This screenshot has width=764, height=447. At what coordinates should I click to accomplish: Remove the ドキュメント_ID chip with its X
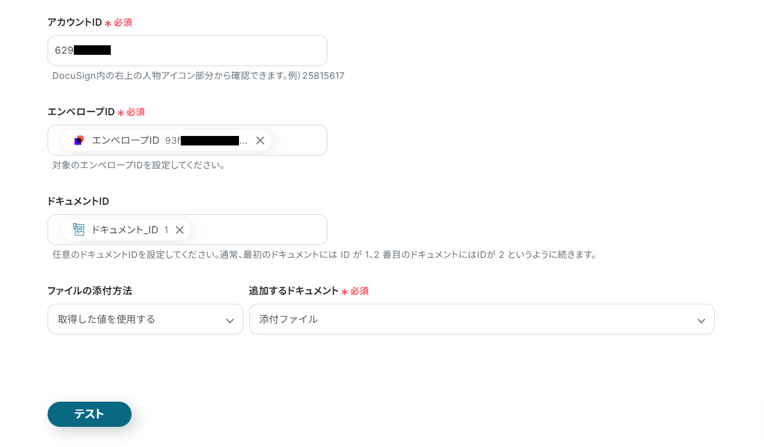tap(180, 230)
